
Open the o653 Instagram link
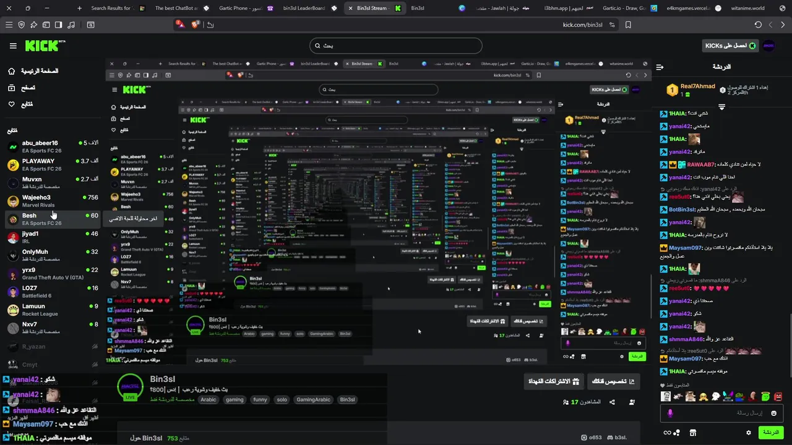[592, 438]
